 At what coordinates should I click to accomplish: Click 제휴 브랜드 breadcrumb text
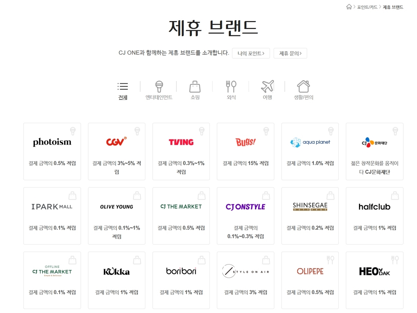(x=393, y=7)
